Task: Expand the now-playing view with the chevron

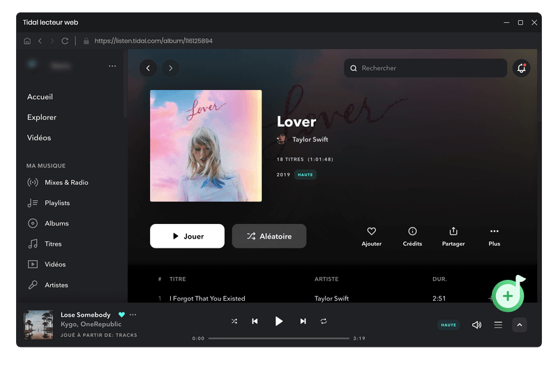Action: [520, 325]
